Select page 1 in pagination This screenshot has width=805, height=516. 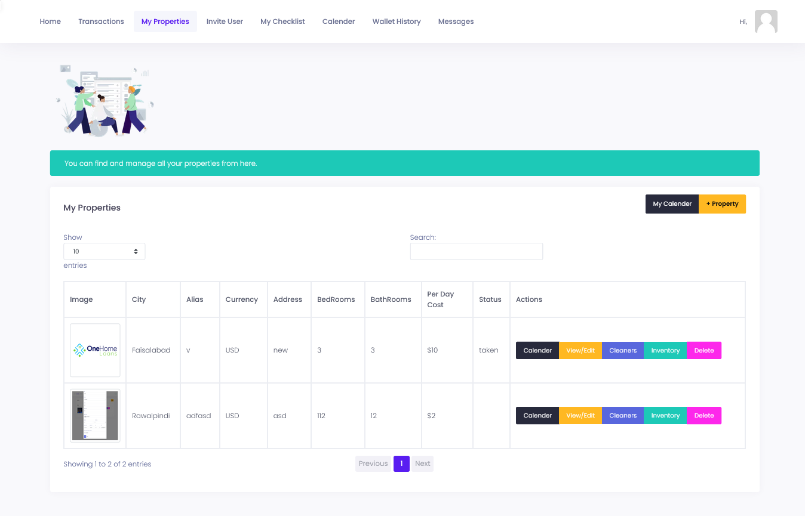(x=401, y=464)
